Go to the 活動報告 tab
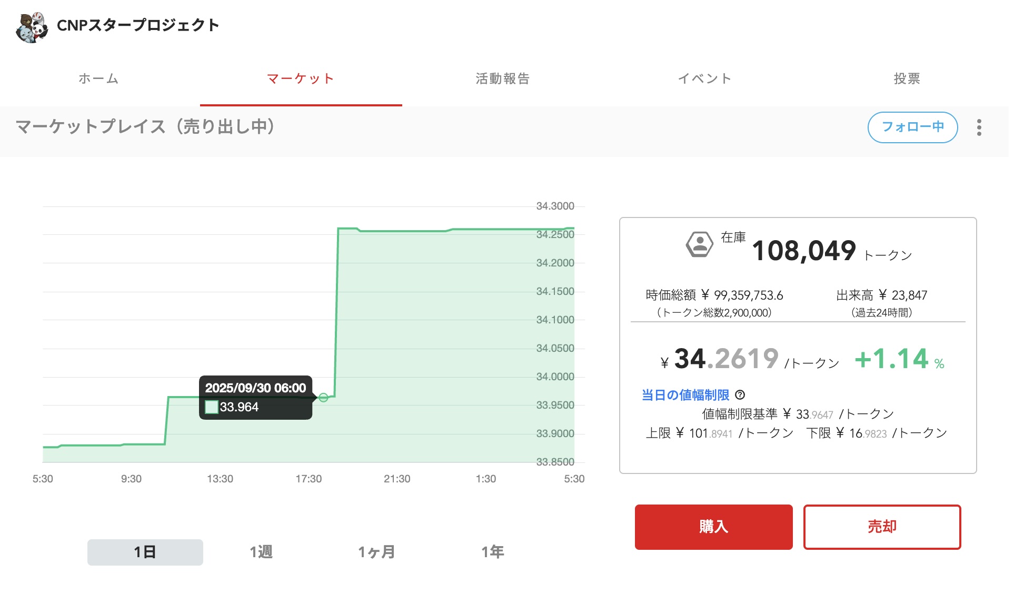 coord(502,79)
